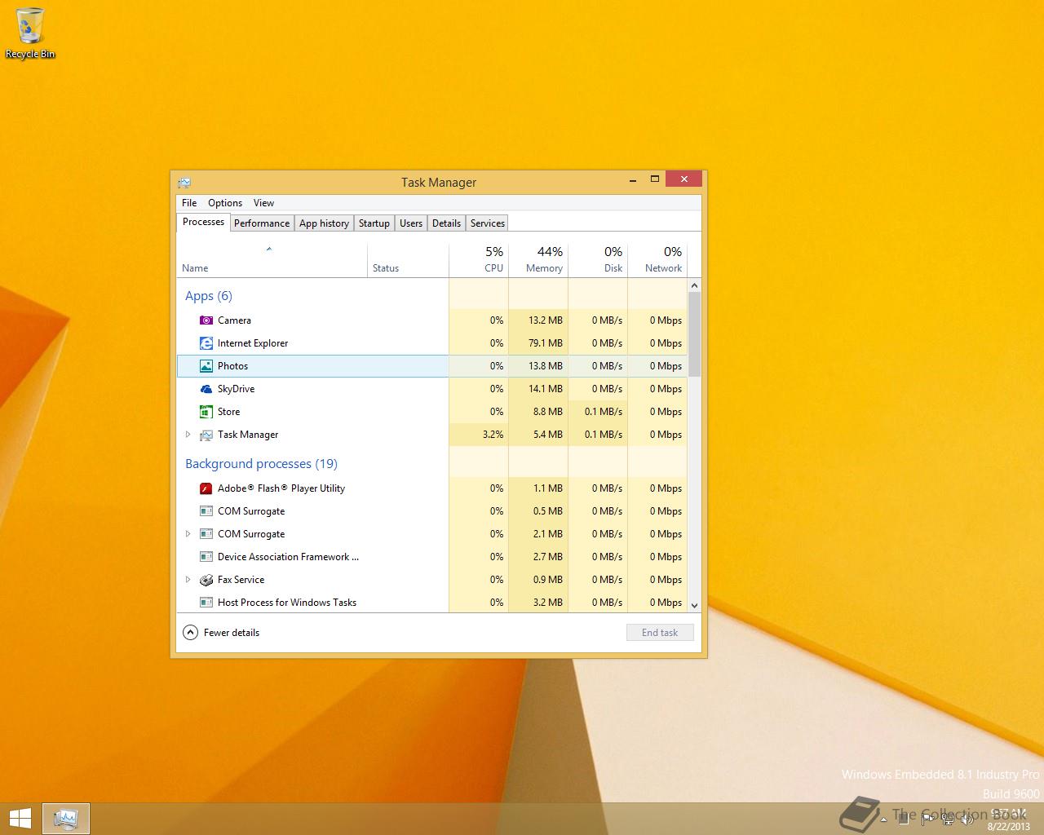1044x835 pixels.
Task: Switch to the Services tab
Action: click(x=488, y=223)
